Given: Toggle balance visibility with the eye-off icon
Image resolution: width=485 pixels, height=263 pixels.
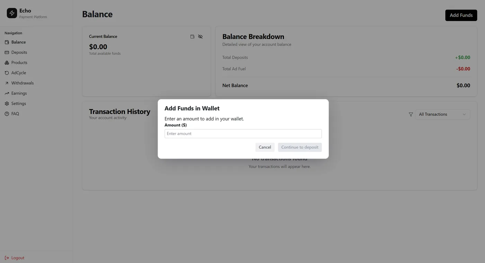Looking at the screenshot, I should click(x=200, y=37).
